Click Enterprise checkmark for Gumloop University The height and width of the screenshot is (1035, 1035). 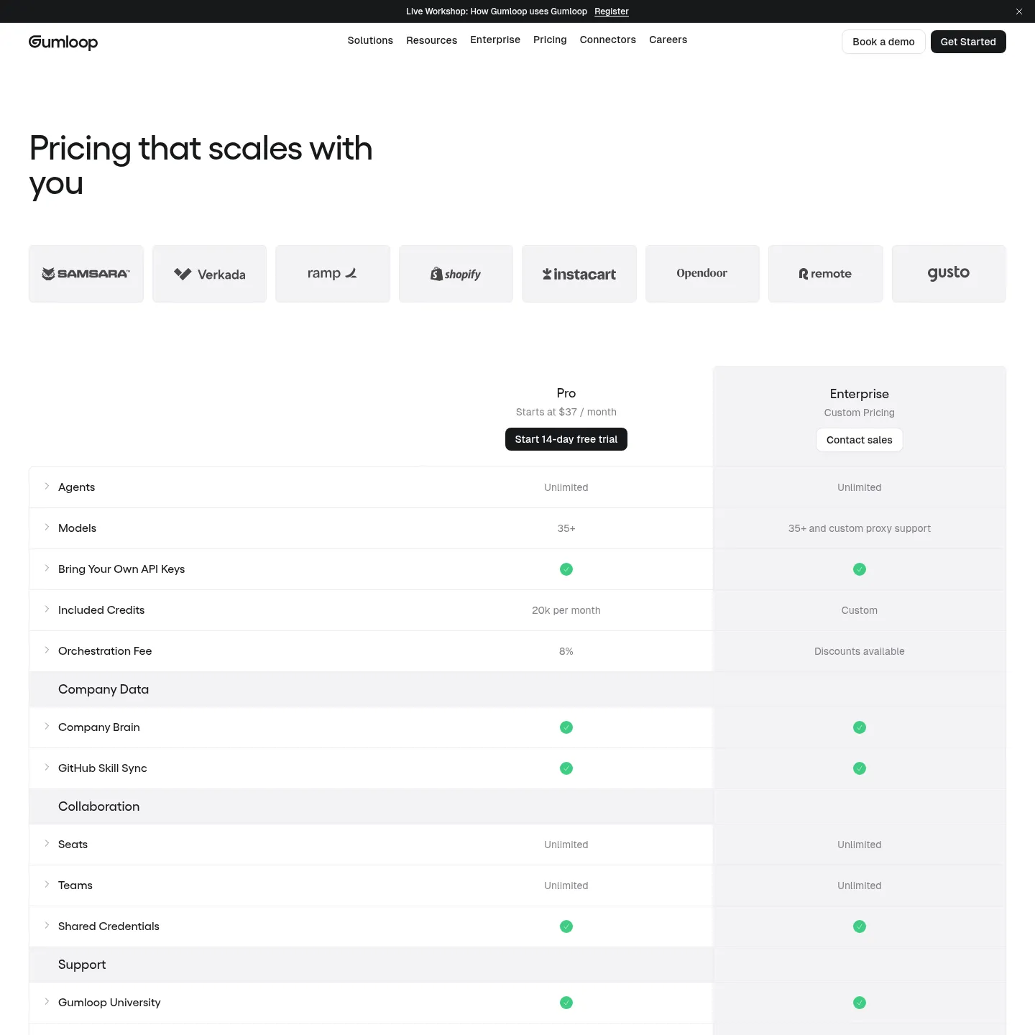point(860,1003)
